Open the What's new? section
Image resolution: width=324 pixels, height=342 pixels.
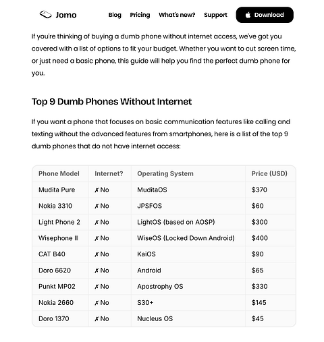coord(177,15)
